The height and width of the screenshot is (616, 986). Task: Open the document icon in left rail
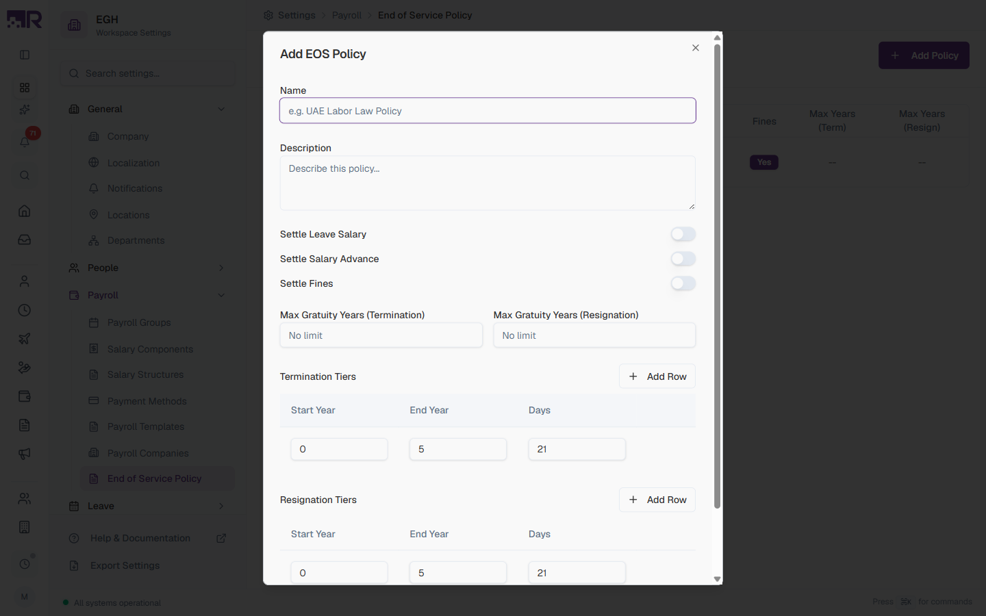(x=25, y=425)
